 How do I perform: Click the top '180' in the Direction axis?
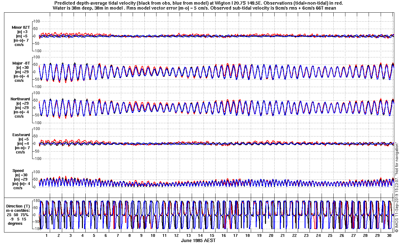click(x=36, y=201)
